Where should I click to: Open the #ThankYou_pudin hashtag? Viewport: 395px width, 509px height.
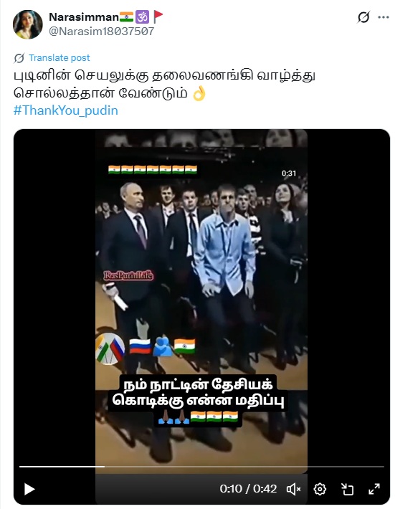65,110
